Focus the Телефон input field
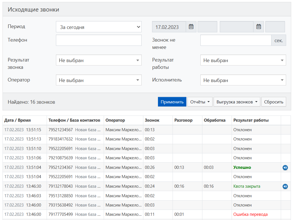 point(99,40)
